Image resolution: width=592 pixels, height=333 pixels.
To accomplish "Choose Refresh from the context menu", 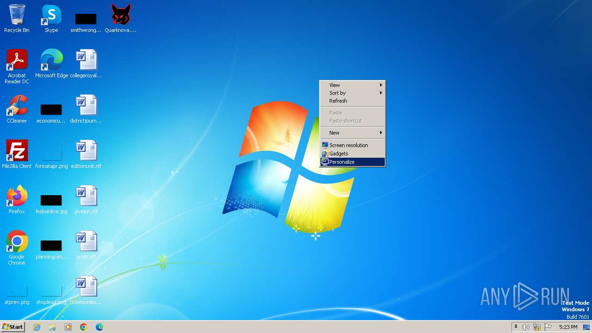I will (x=352, y=101).
